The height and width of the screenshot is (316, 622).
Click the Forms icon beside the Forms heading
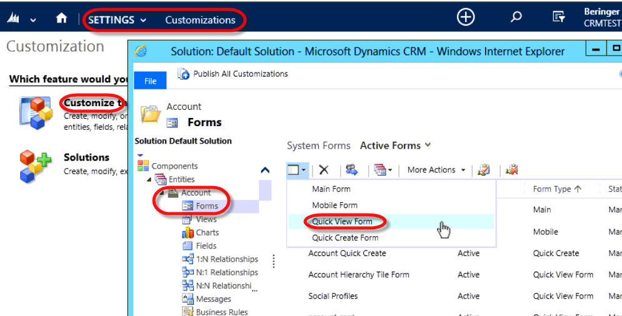[x=172, y=123]
